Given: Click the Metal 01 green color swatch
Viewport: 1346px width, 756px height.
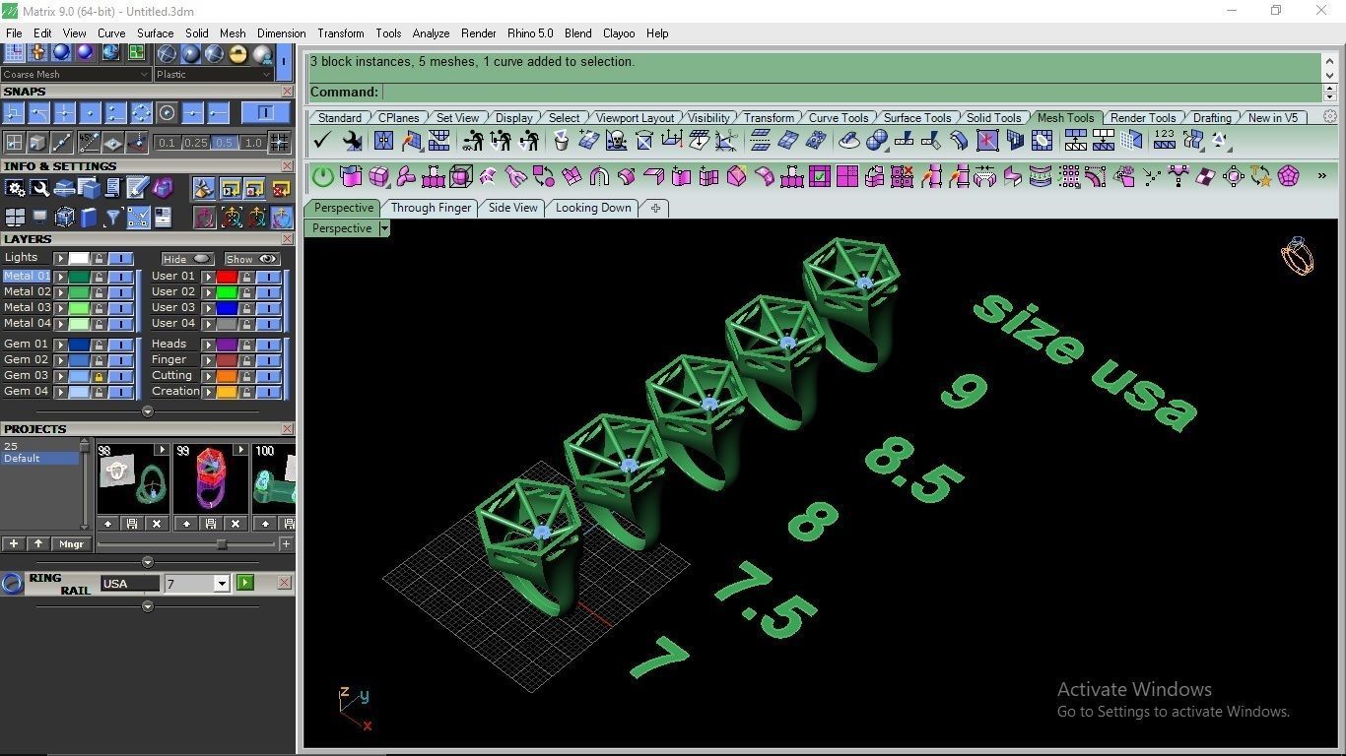Looking at the screenshot, I should point(80,277).
